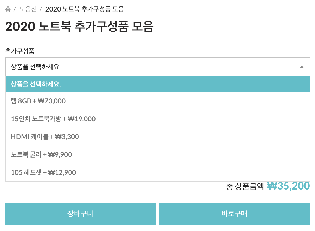Go to 홈 via the breadcrumb
The width and height of the screenshot is (315, 231).
[8, 9]
